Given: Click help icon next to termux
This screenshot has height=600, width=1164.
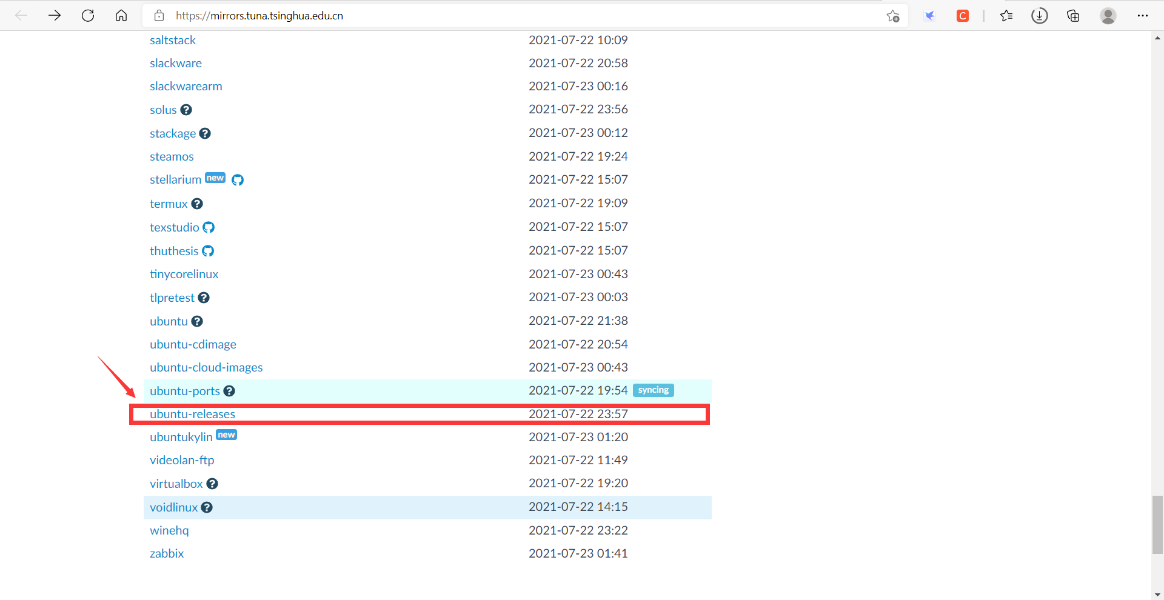Looking at the screenshot, I should click(x=197, y=204).
